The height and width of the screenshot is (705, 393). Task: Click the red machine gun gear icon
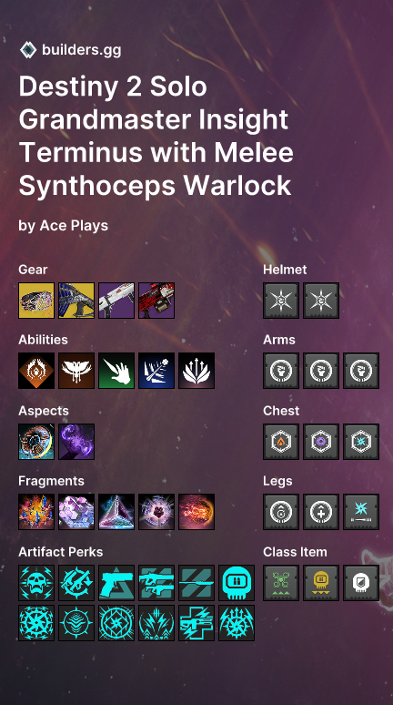pyautogui.click(x=156, y=301)
